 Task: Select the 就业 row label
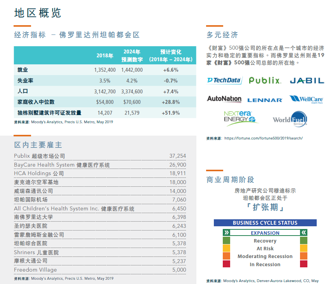pos(23,70)
